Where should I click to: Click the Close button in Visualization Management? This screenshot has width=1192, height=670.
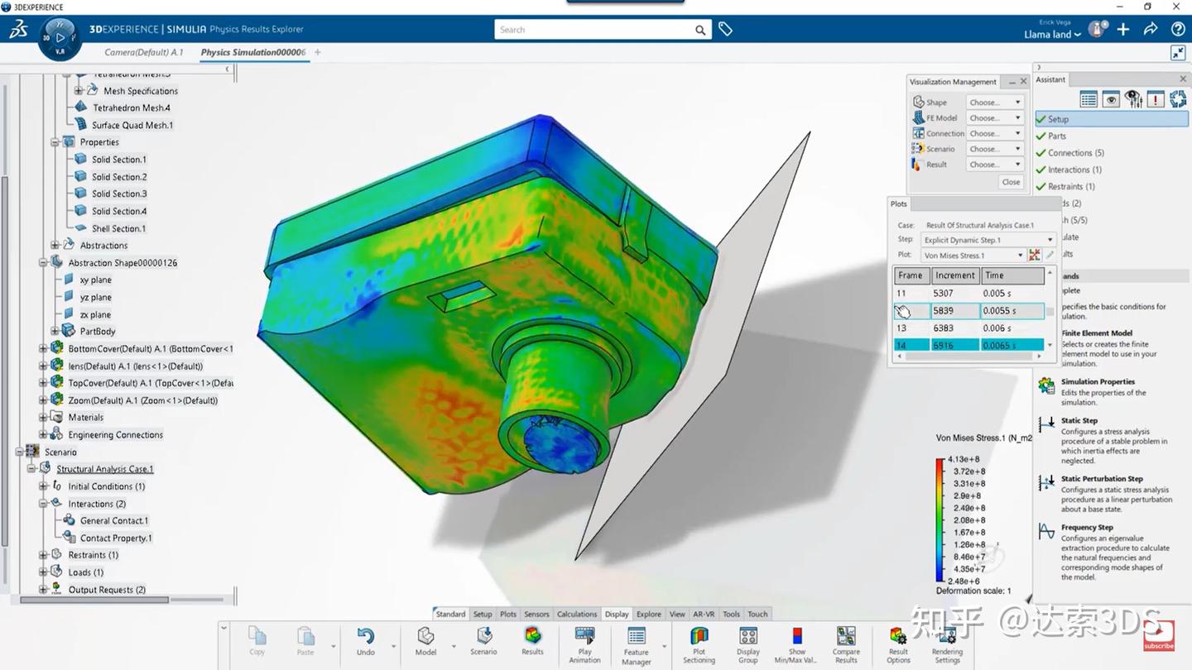pyautogui.click(x=1010, y=181)
